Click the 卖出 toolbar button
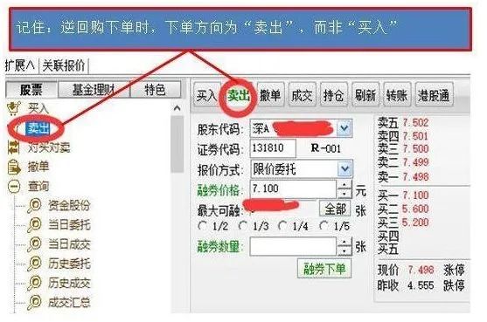This screenshot has width=487, height=322. (x=239, y=95)
